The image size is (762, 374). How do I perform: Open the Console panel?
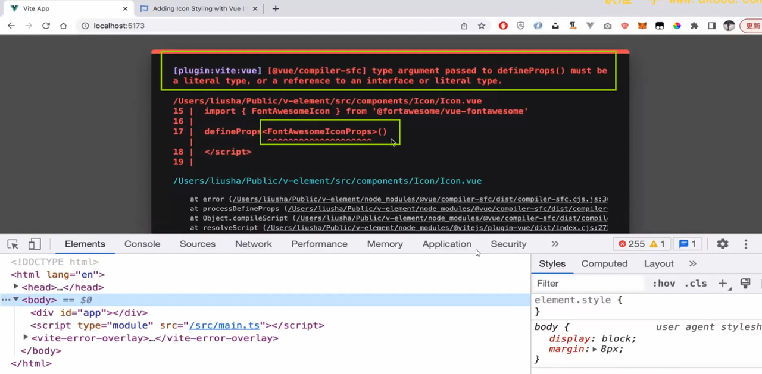point(142,244)
